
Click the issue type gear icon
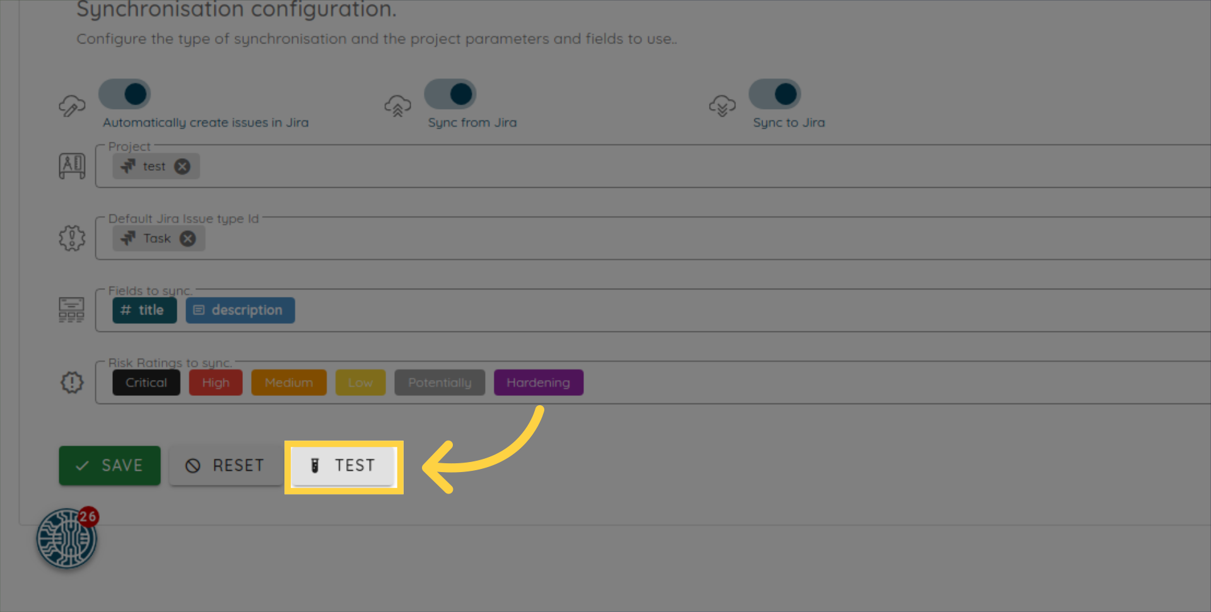coord(72,238)
